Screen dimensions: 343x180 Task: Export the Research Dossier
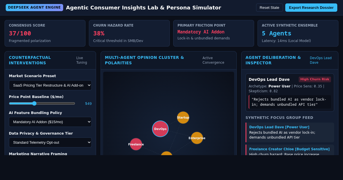tap(311, 7)
